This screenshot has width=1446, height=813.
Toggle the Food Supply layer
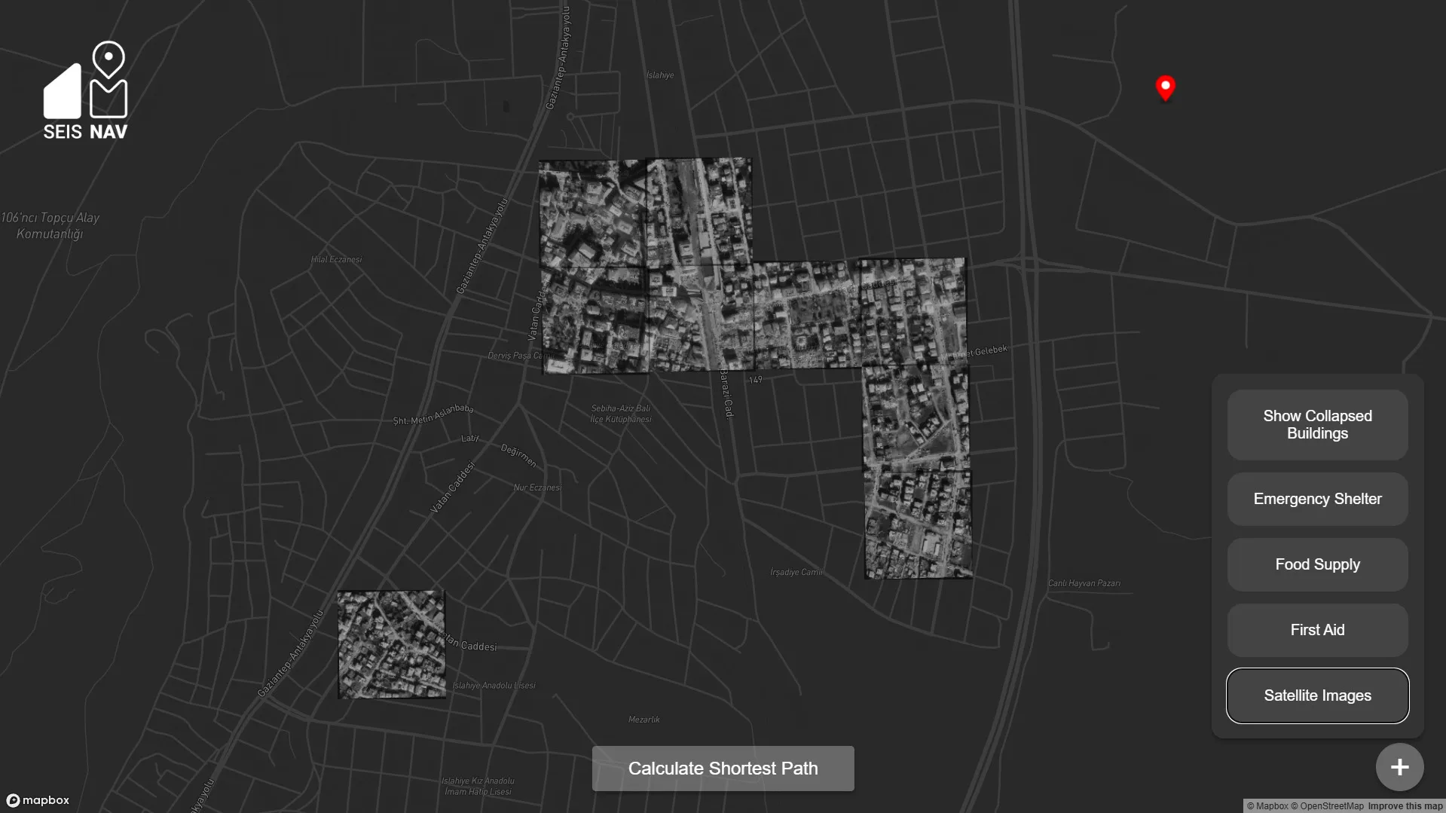coord(1317,564)
